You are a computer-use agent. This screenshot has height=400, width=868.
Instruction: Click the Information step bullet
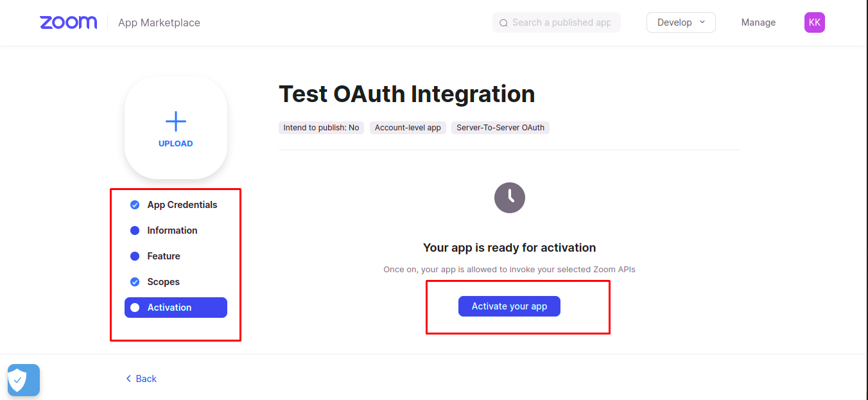135,230
